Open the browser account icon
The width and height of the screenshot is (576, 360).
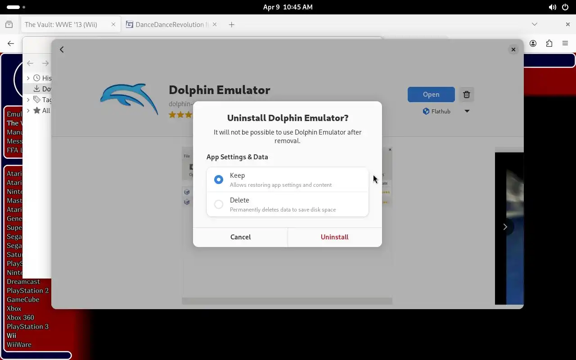(x=533, y=44)
